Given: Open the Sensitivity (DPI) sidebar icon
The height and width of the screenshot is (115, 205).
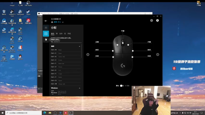Looking at the screenshot, I should click(x=46, y=39).
